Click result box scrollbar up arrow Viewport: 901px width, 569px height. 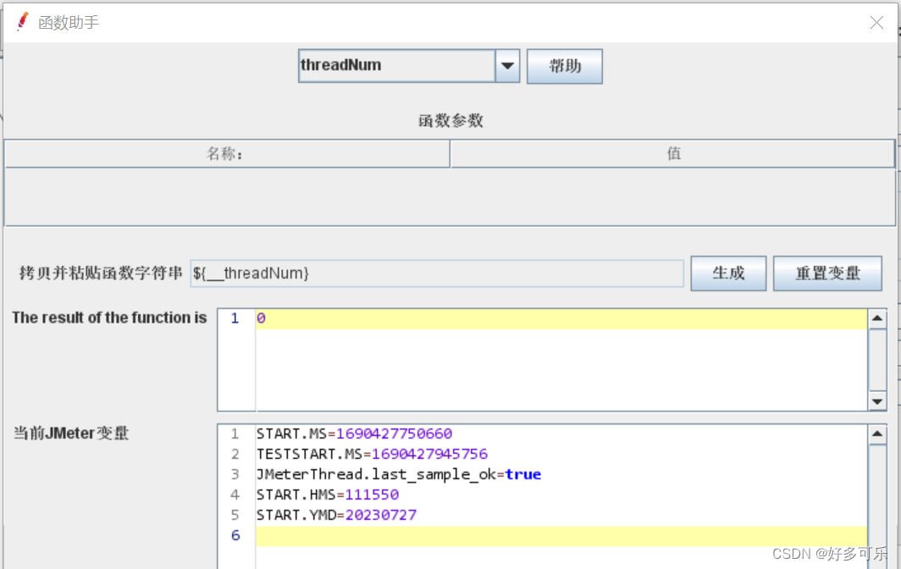[x=877, y=318]
